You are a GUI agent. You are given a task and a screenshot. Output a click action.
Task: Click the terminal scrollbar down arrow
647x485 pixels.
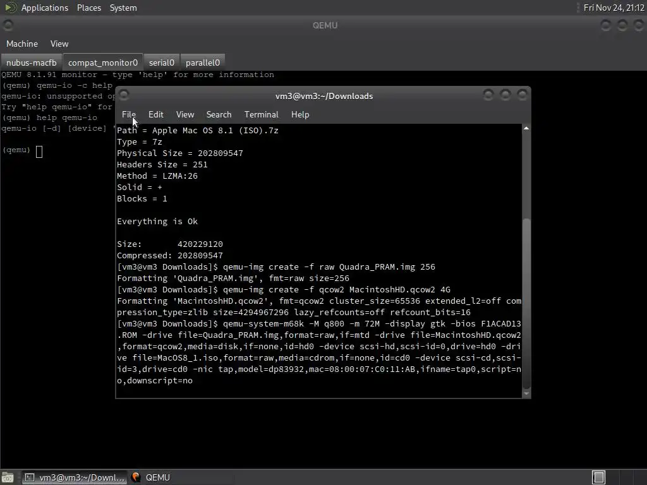coord(526,393)
